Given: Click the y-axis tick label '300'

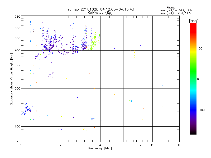Looking at the screenshot, I should point(17,66).
